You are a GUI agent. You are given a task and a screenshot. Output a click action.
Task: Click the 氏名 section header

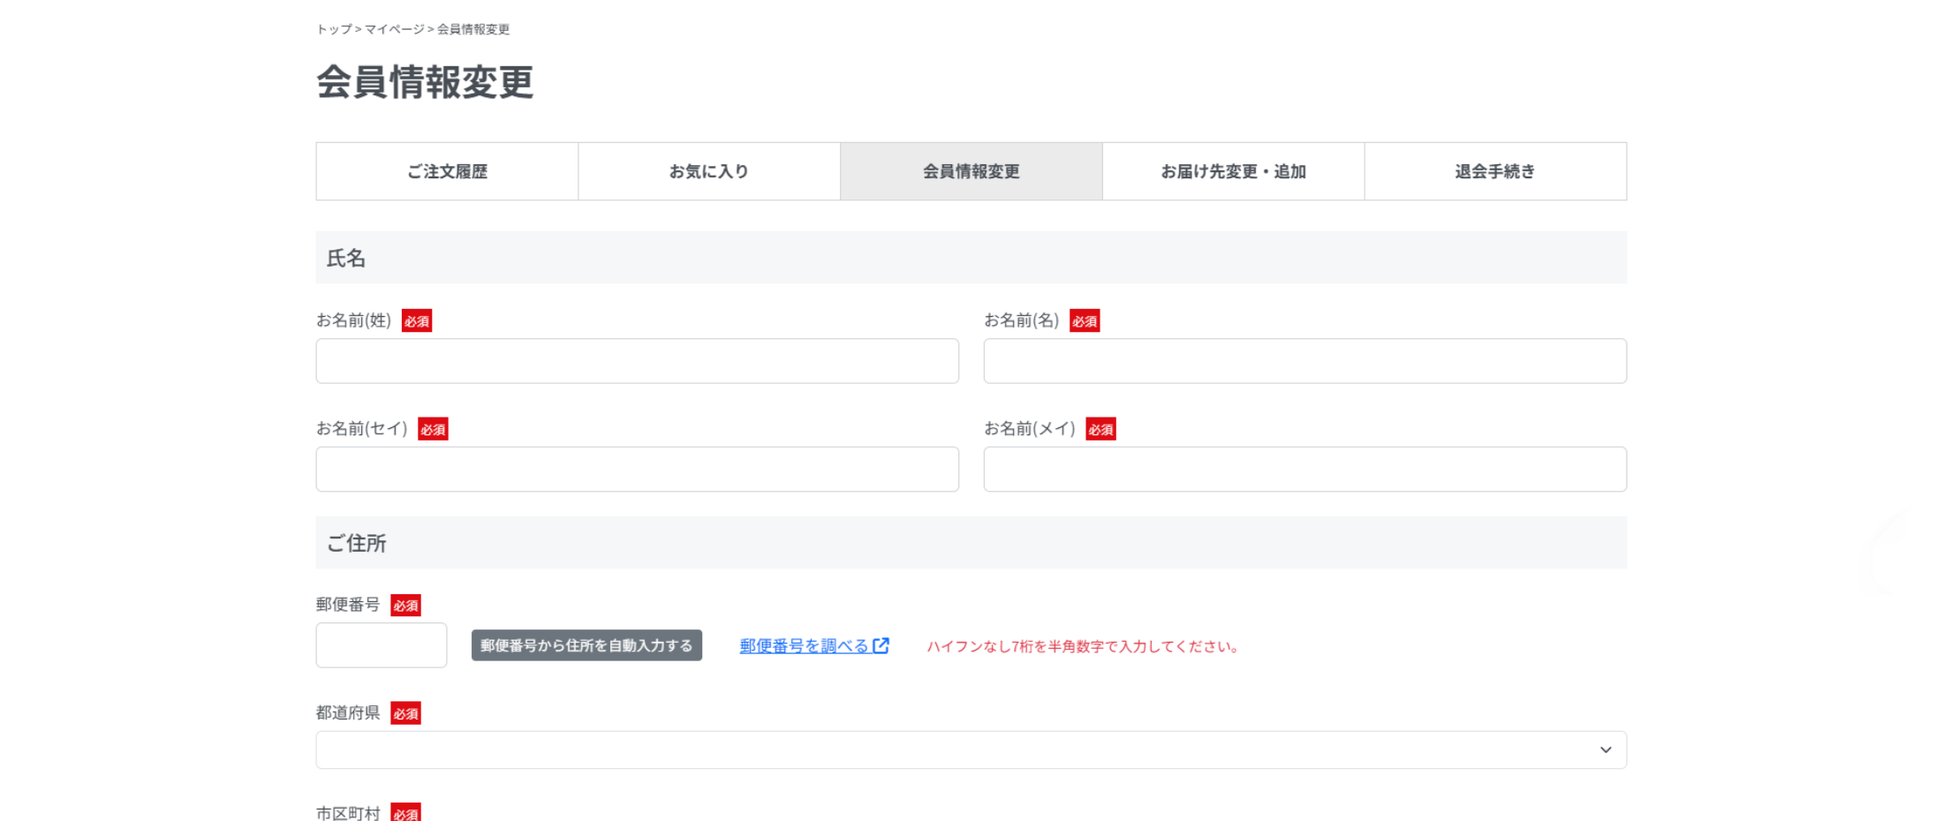pos(971,258)
